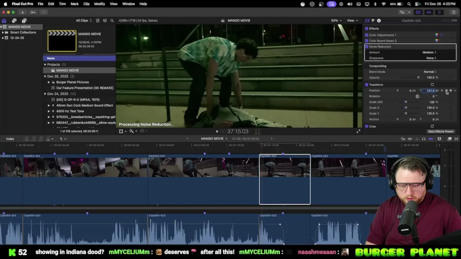Open browser search magnifier icon
The height and width of the screenshot is (259, 461).
112,21
